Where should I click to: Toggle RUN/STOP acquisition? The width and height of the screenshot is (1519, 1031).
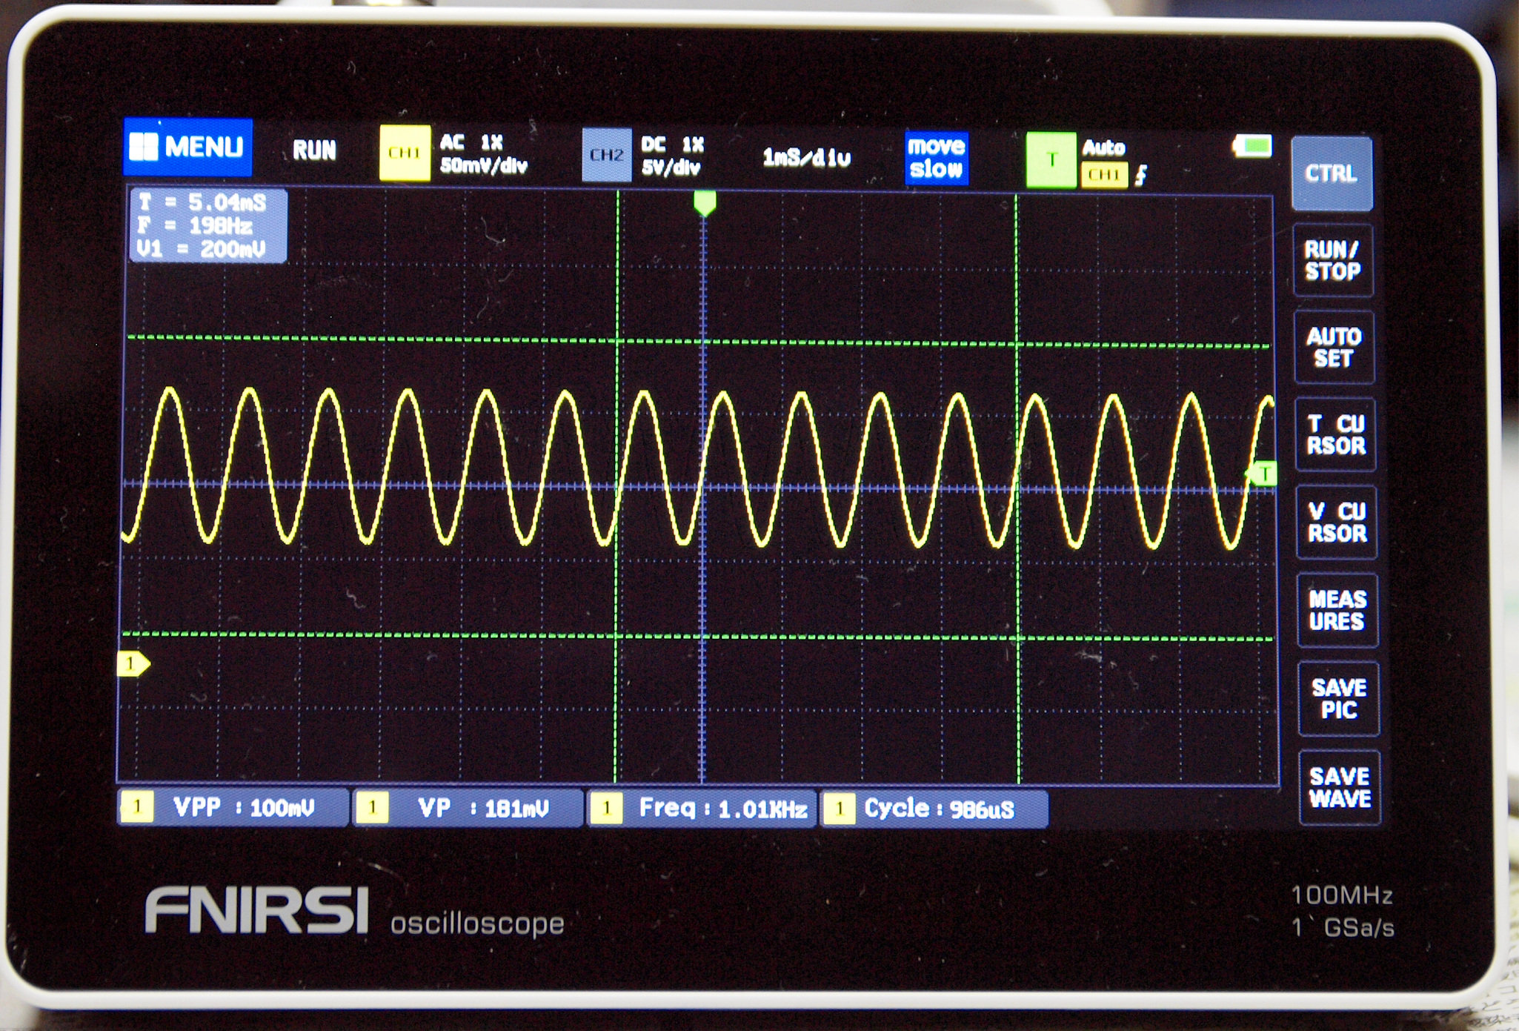1332,260
